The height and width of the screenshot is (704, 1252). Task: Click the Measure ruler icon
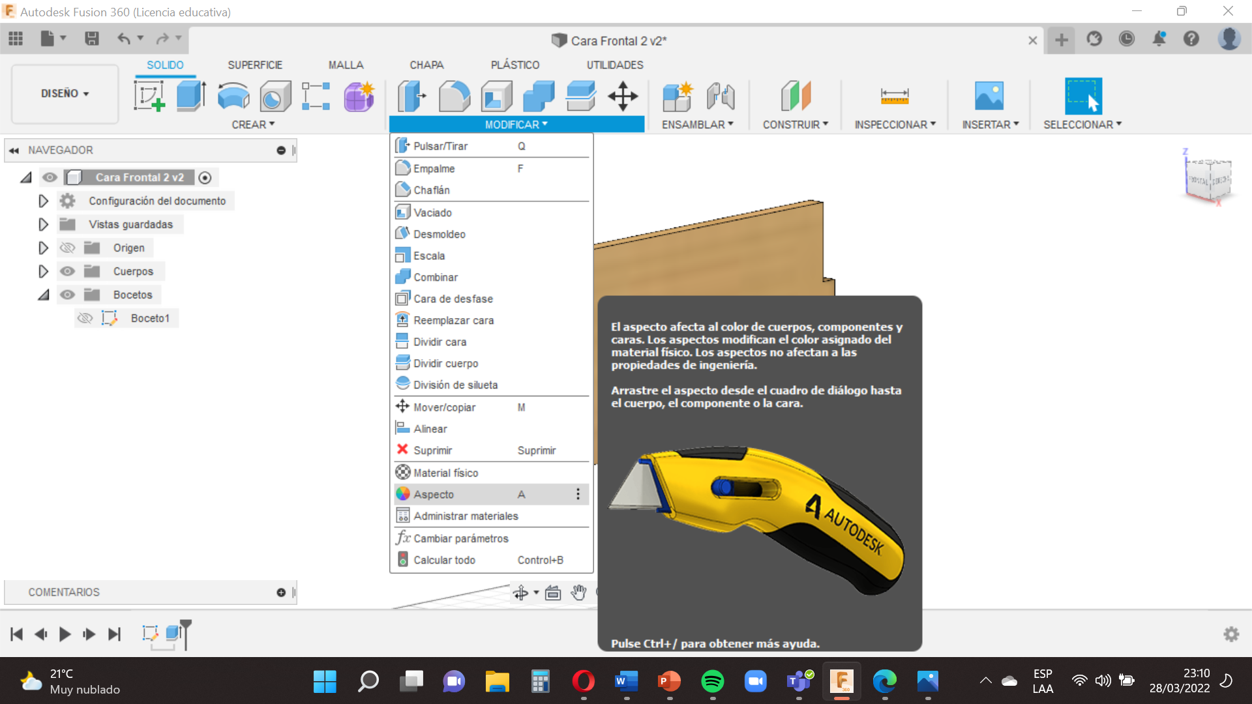click(x=895, y=96)
